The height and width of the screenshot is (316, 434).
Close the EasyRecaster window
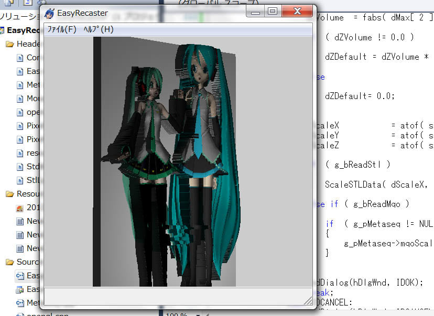coord(297,12)
